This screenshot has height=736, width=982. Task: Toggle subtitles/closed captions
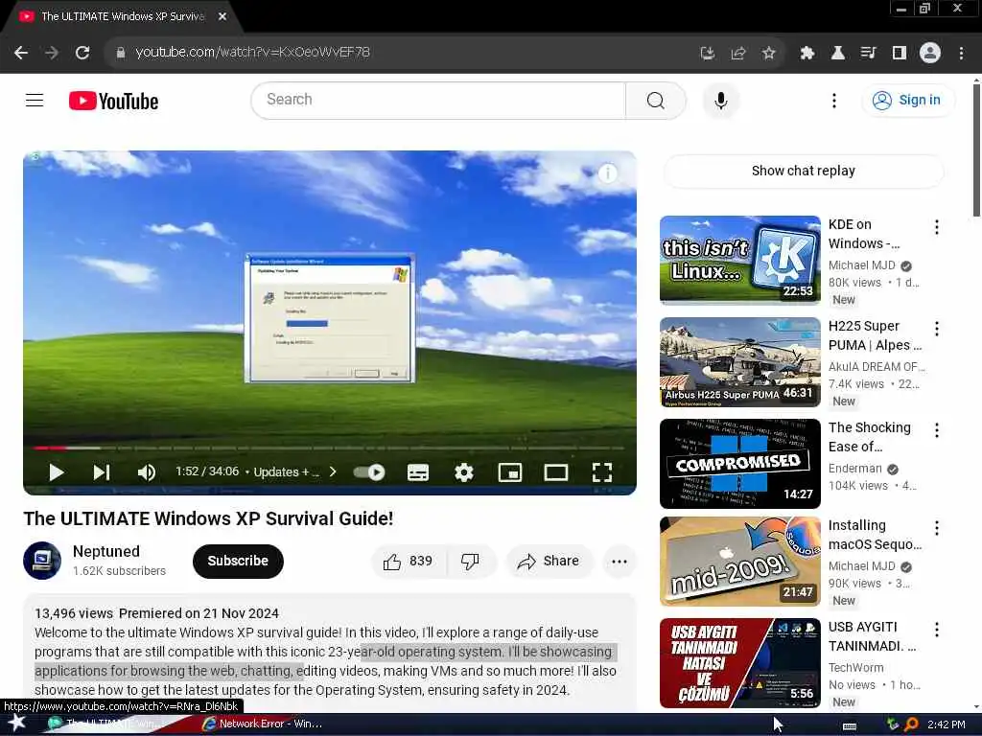coord(418,472)
